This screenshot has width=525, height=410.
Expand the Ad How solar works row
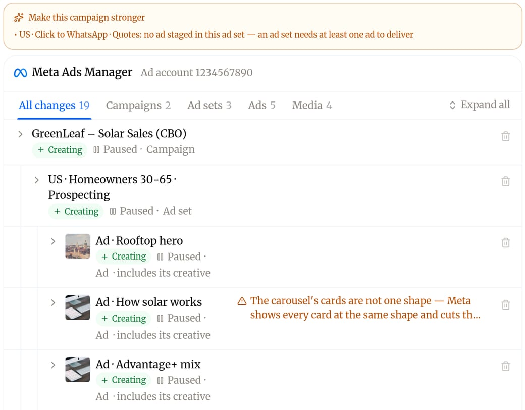click(53, 303)
